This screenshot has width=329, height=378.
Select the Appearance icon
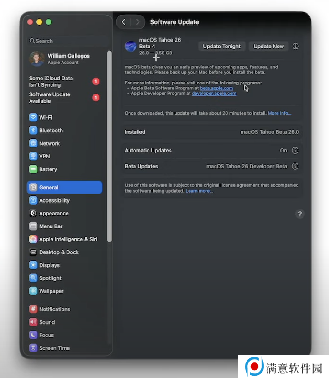point(33,213)
